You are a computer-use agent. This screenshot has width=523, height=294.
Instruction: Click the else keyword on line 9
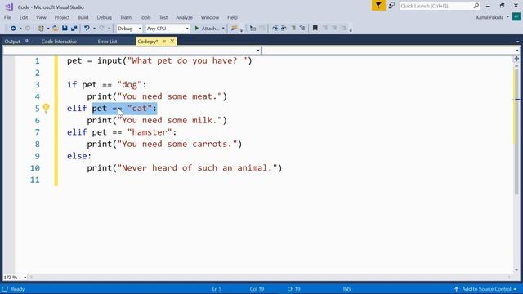pyautogui.click(x=77, y=156)
